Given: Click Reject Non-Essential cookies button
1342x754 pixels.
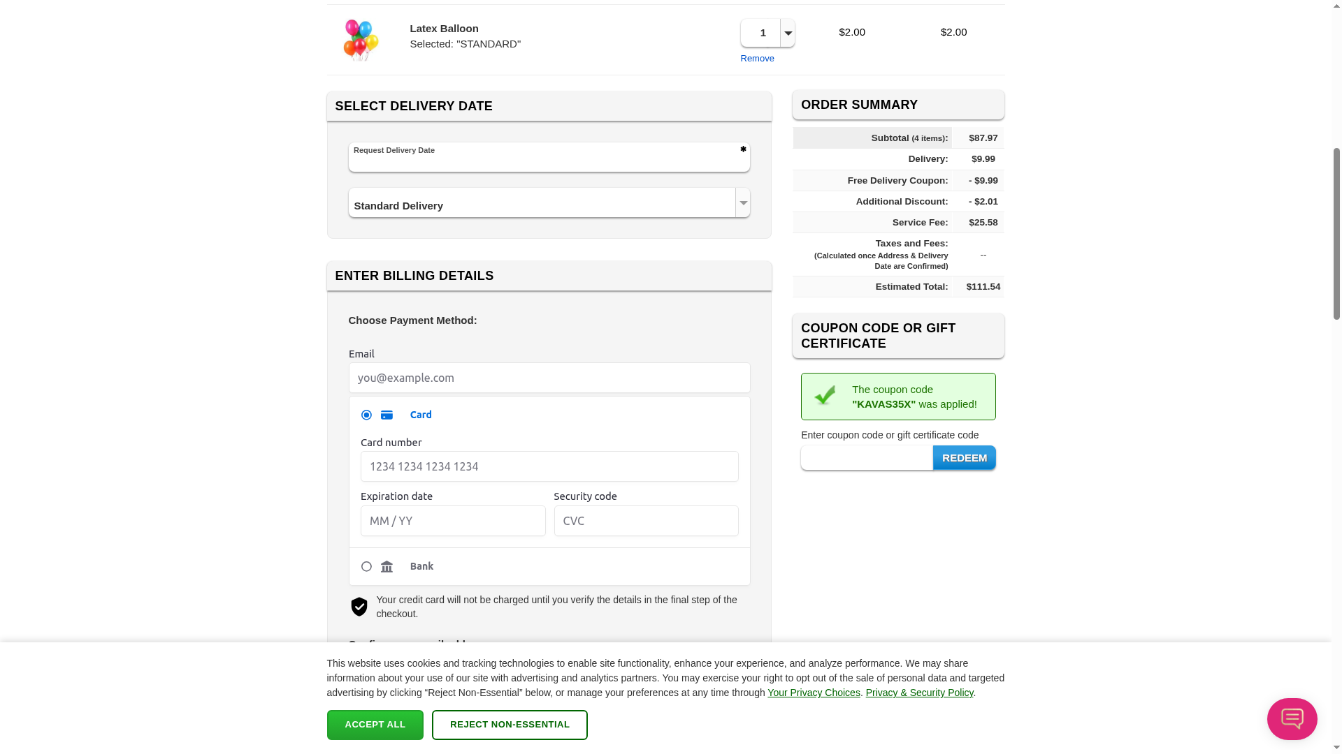Looking at the screenshot, I should (x=510, y=725).
